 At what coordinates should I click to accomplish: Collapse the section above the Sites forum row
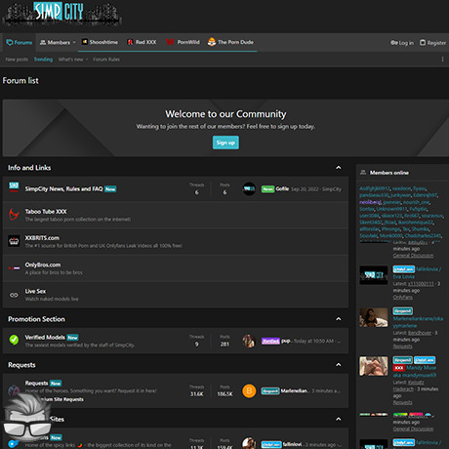(339, 419)
